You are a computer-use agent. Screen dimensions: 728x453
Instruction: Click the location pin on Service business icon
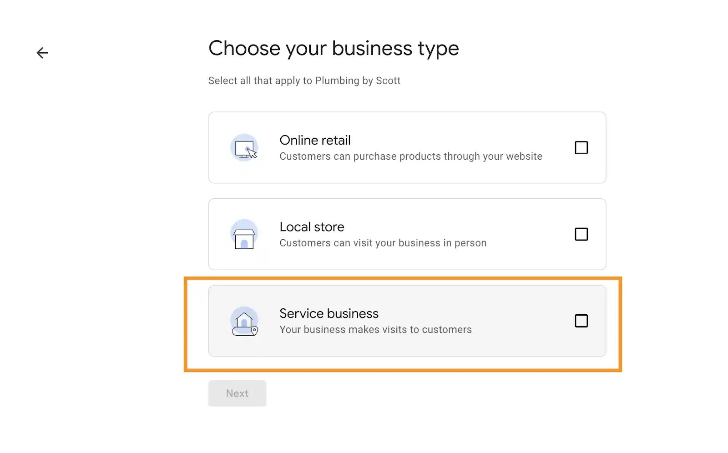point(254,330)
